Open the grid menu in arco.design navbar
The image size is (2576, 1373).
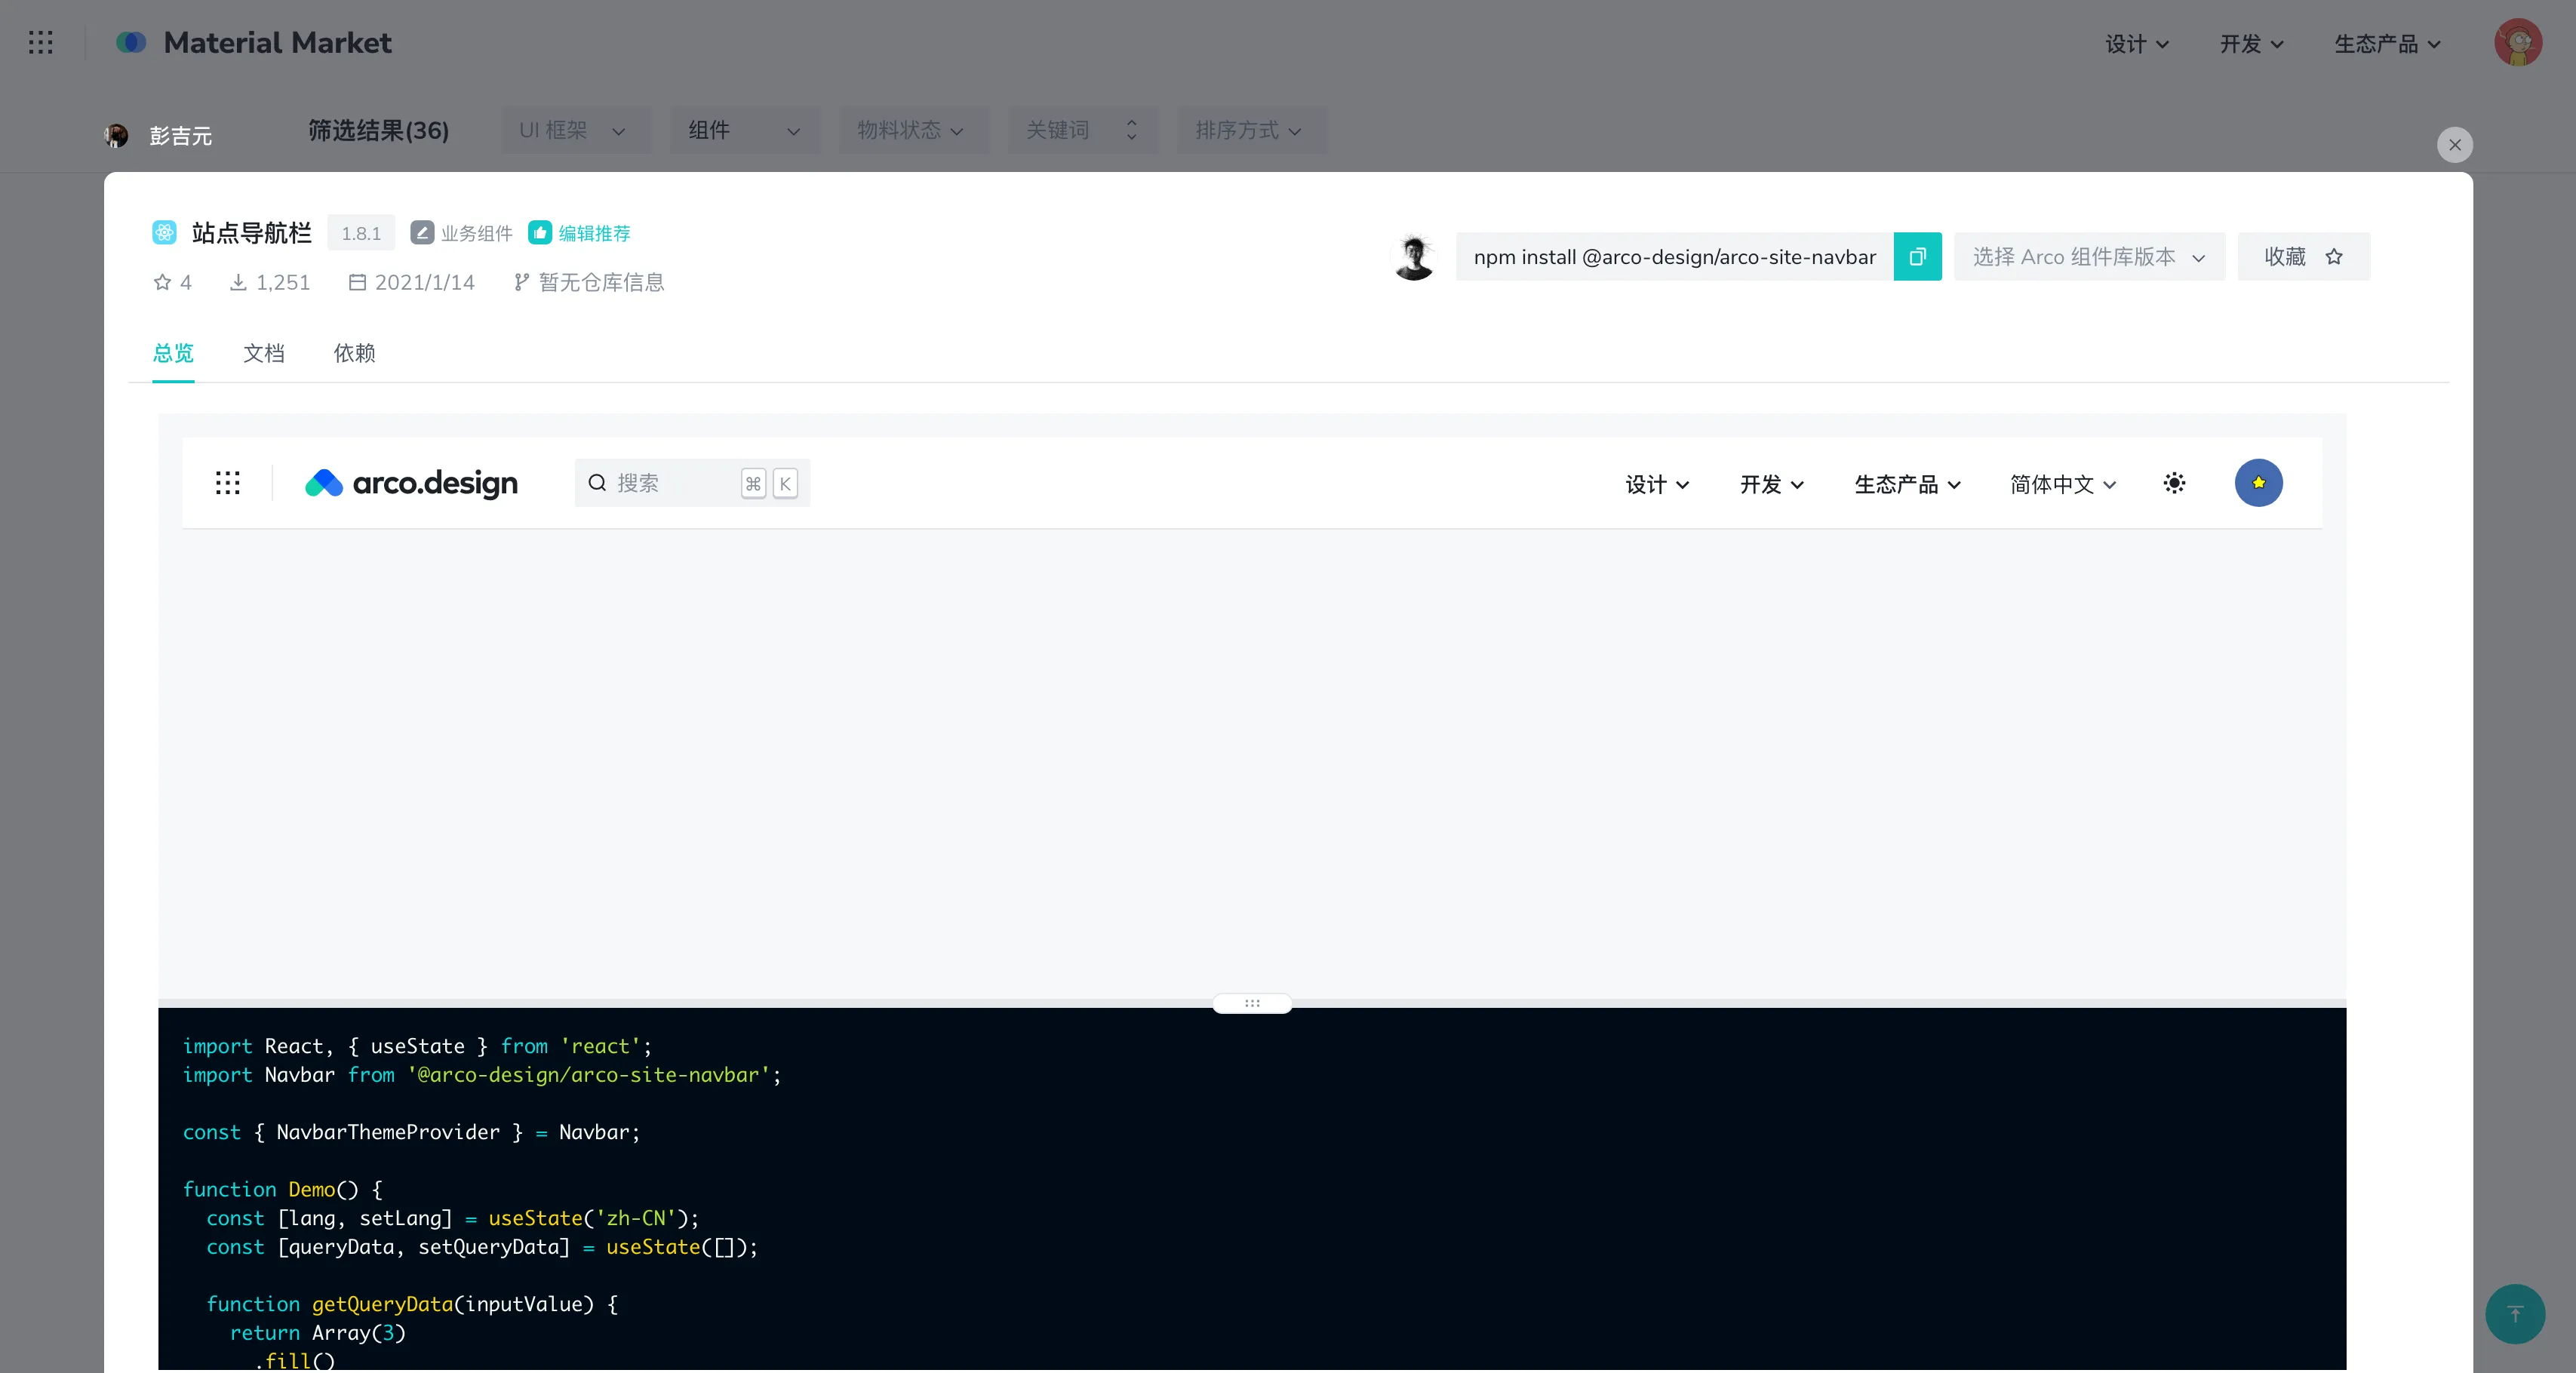tap(228, 483)
